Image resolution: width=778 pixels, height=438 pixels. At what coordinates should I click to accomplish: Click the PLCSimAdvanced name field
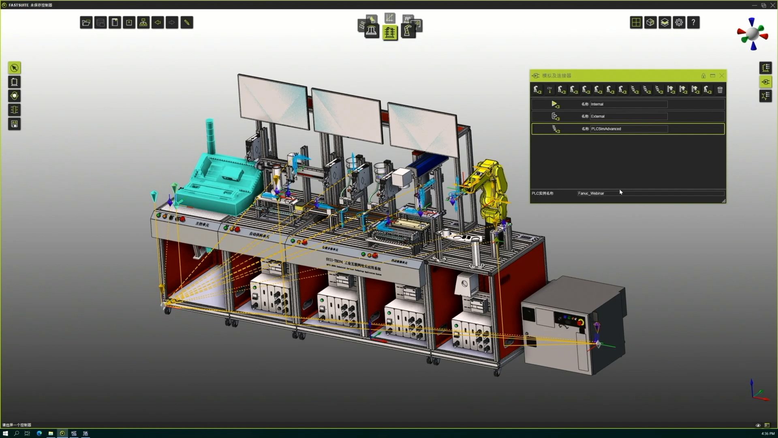pyautogui.click(x=628, y=129)
